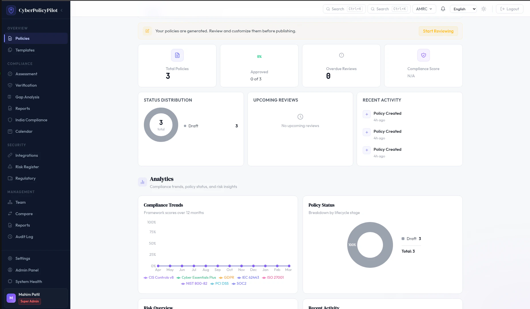The height and width of the screenshot is (309, 530).
Task: Click the Total Policies document icon
Action: coord(177,55)
